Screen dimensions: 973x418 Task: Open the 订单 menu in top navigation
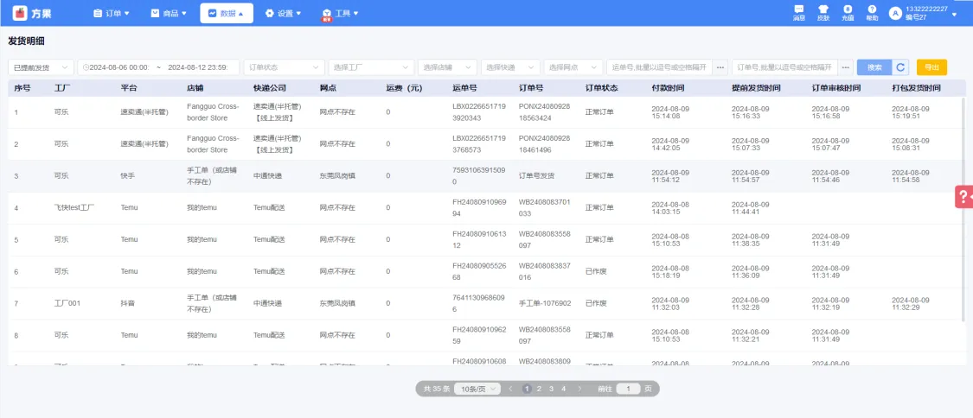pyautogui.click(x=112, y=13)
